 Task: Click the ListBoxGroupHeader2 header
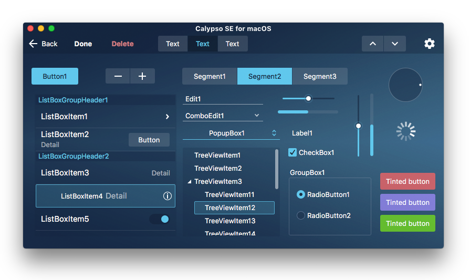pos(106,156)
